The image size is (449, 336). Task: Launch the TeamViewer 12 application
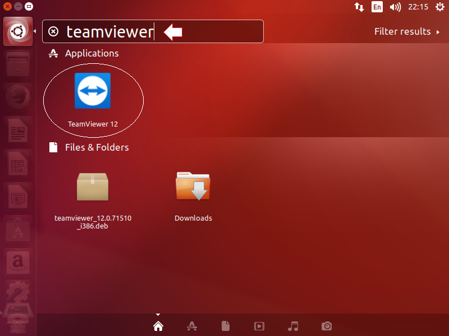click(x=93, y=91)
